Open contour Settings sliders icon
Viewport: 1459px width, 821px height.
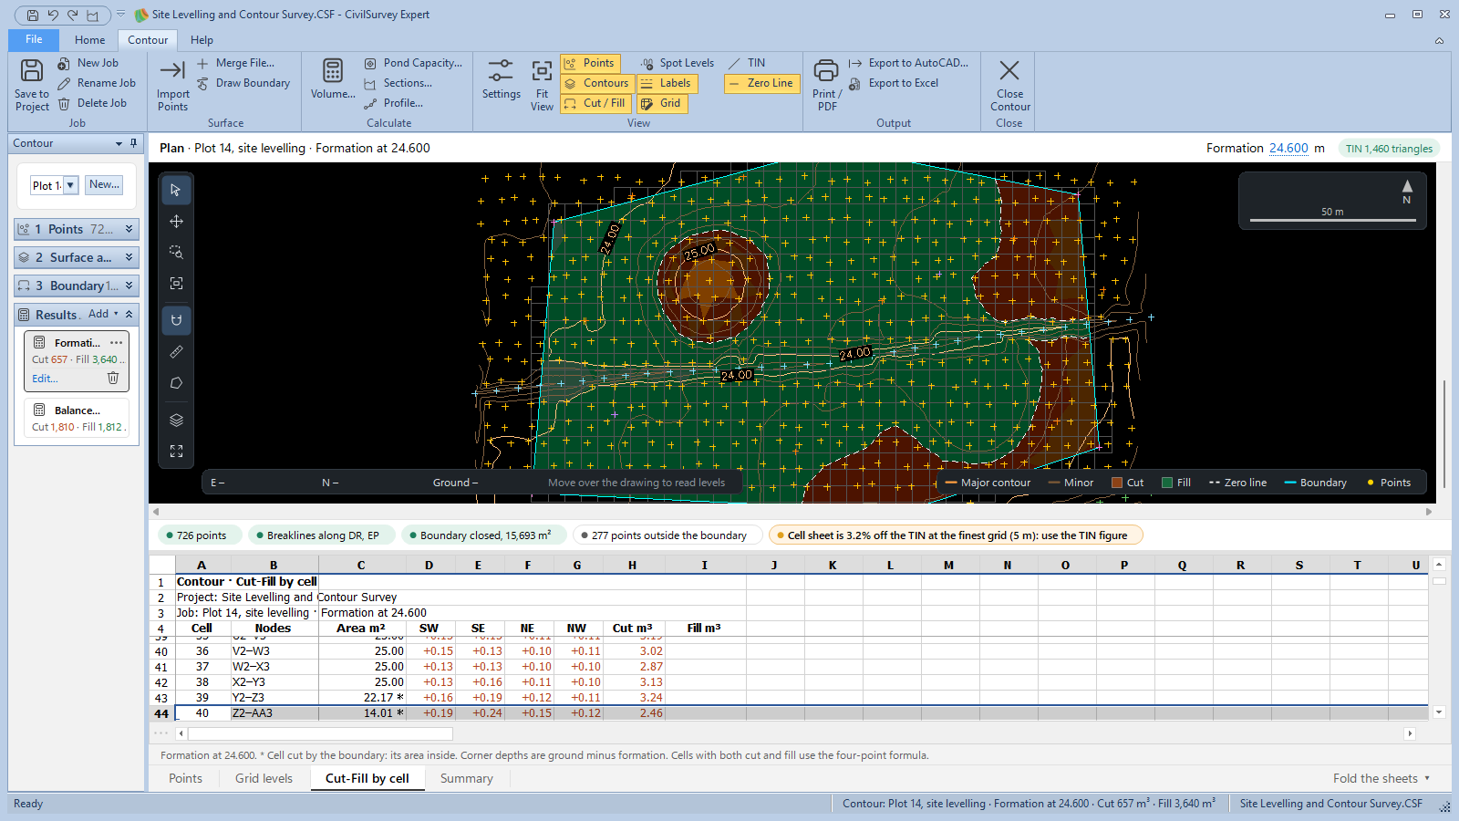pos(501,79)
